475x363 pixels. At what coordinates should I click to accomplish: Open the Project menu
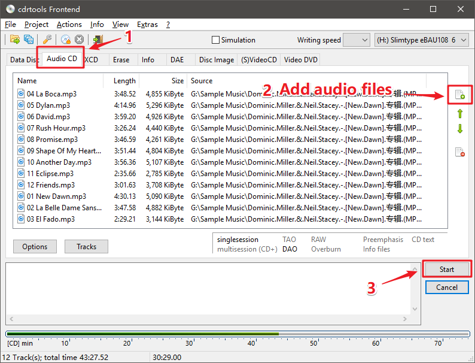tap(36, 25)
